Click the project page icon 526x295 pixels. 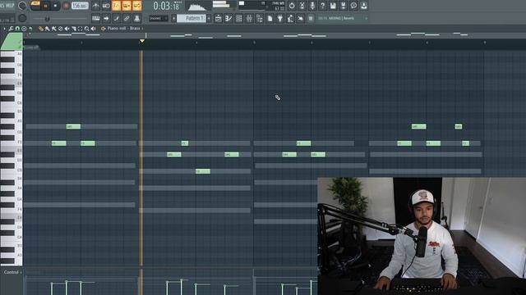pos(270,18)
